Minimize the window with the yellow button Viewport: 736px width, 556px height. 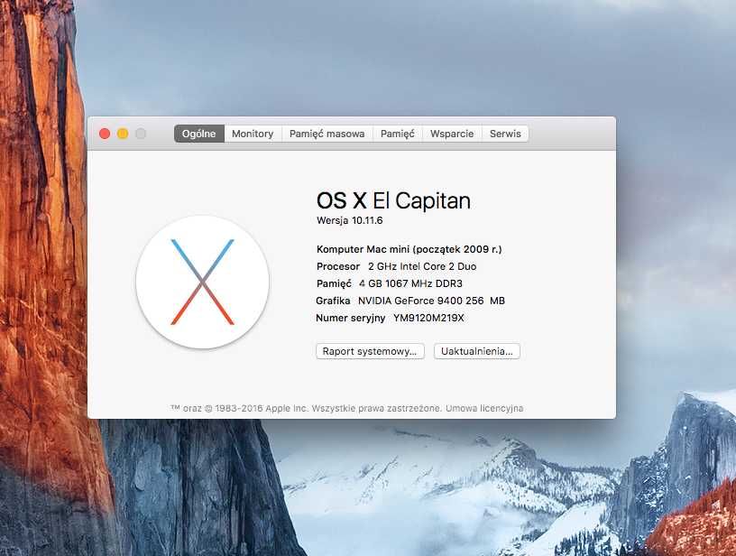coord(123,134)
